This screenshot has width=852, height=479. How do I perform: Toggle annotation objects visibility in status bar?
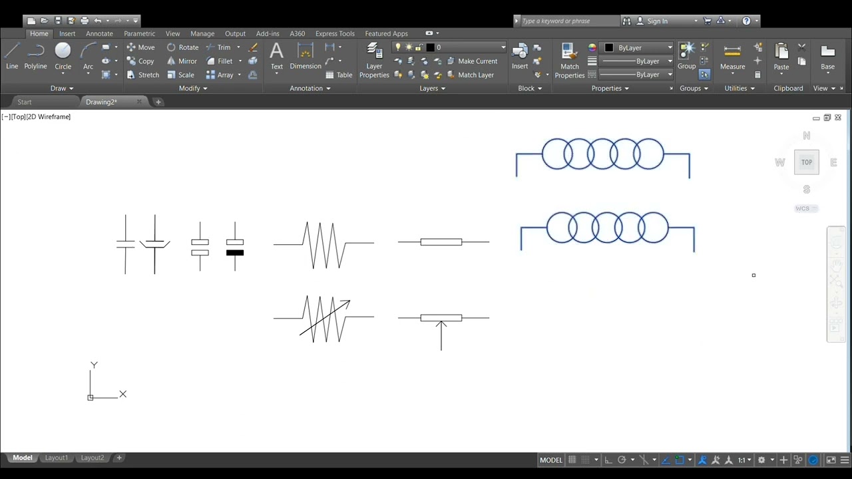(702, 460)
